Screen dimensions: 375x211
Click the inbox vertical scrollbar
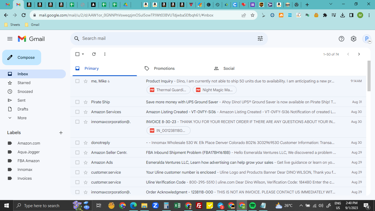pos(369,76)
